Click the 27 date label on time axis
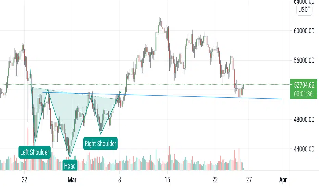 pos(249,180)
